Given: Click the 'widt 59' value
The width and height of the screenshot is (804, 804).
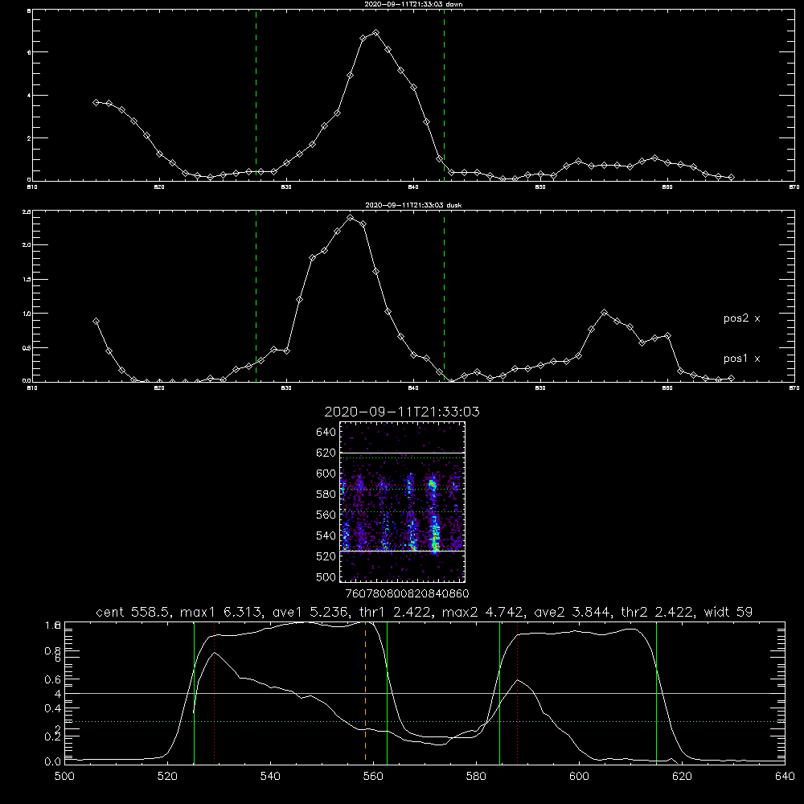Looking at the screenshot, I should click(x=728, y=612).
